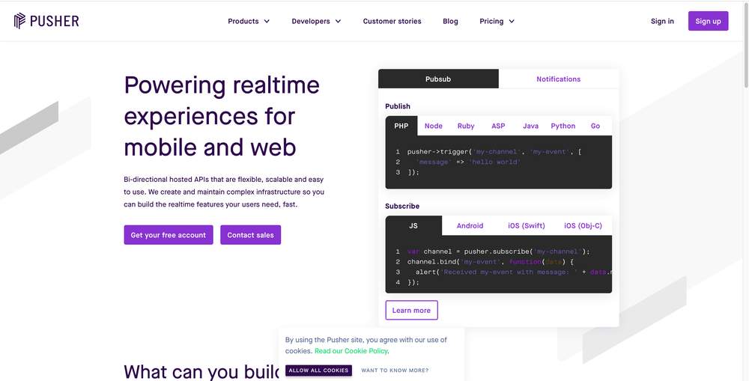749x381 pixels.
Task: Select the Java publish tab
Action: point(531,126)
